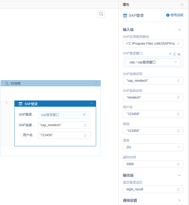The height and width of the screenshot is (205, 189).
Task: Click the pencil edit icon above SAP登录窗口
Action: (x=175, y=54)
